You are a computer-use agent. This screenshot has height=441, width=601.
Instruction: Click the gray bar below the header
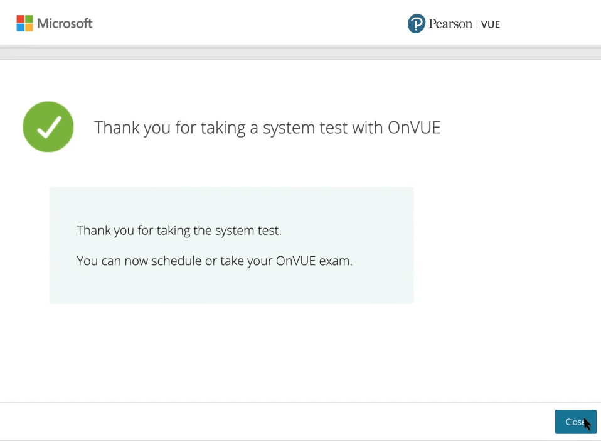(x=300, y=53)
